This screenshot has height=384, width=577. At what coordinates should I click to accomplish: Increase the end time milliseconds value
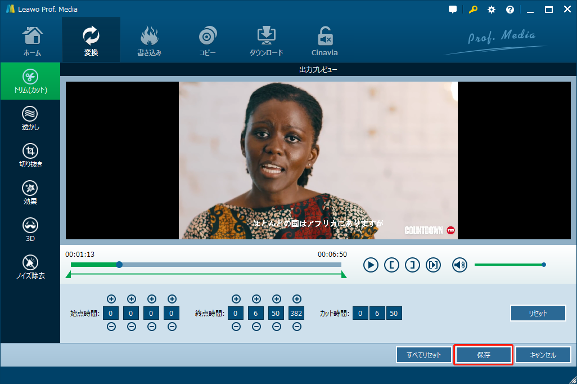click(x=296, y=299)
